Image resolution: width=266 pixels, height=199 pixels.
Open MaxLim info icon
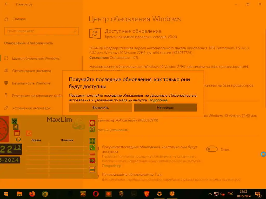92,123
